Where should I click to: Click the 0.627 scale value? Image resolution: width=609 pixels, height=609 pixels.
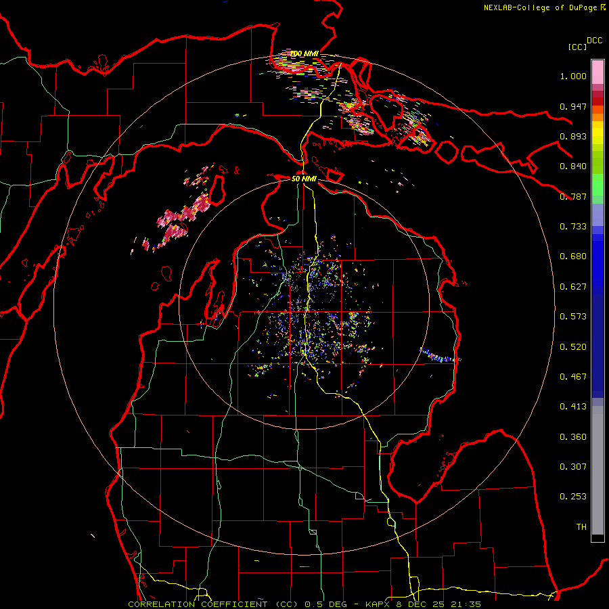coord(573,287)
